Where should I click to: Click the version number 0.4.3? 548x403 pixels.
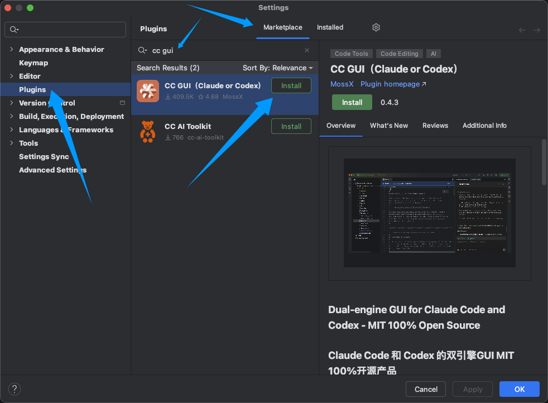390,102
